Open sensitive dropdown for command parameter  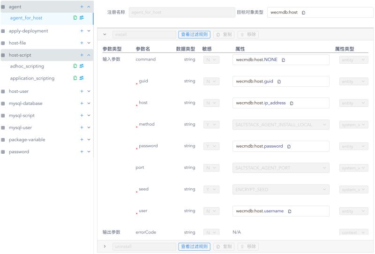[211, 60]
